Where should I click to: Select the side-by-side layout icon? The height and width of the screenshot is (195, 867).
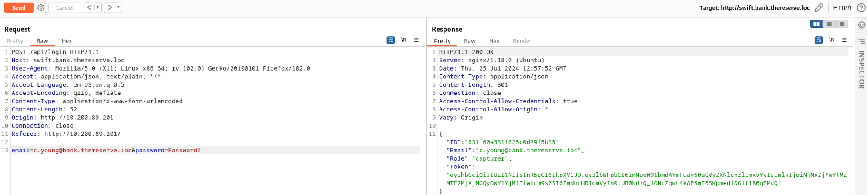[816, 24]
